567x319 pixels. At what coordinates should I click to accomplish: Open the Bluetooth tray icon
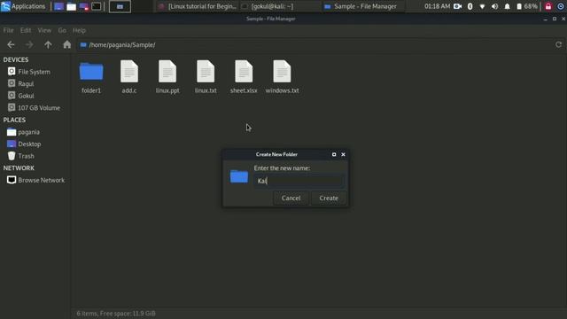point(470,6)
